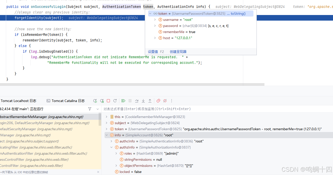Expand the token variable in variables pane

click(107, 129)
